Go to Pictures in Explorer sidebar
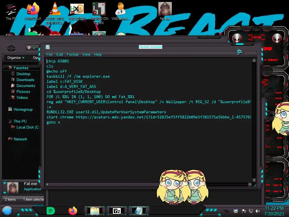The height and width of the screenshot is (217, 289). point(23,92)
